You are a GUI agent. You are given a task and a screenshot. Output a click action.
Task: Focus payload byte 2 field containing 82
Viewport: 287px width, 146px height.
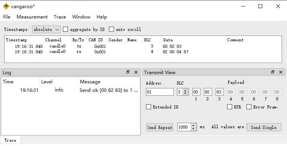tap(208, 92)
